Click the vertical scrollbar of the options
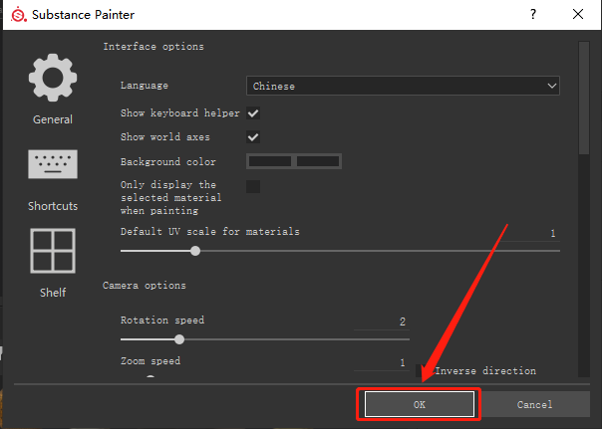Image resolution: width=602 pixels, height=429 pixels. pyautogui.click(x=584, y=99)
